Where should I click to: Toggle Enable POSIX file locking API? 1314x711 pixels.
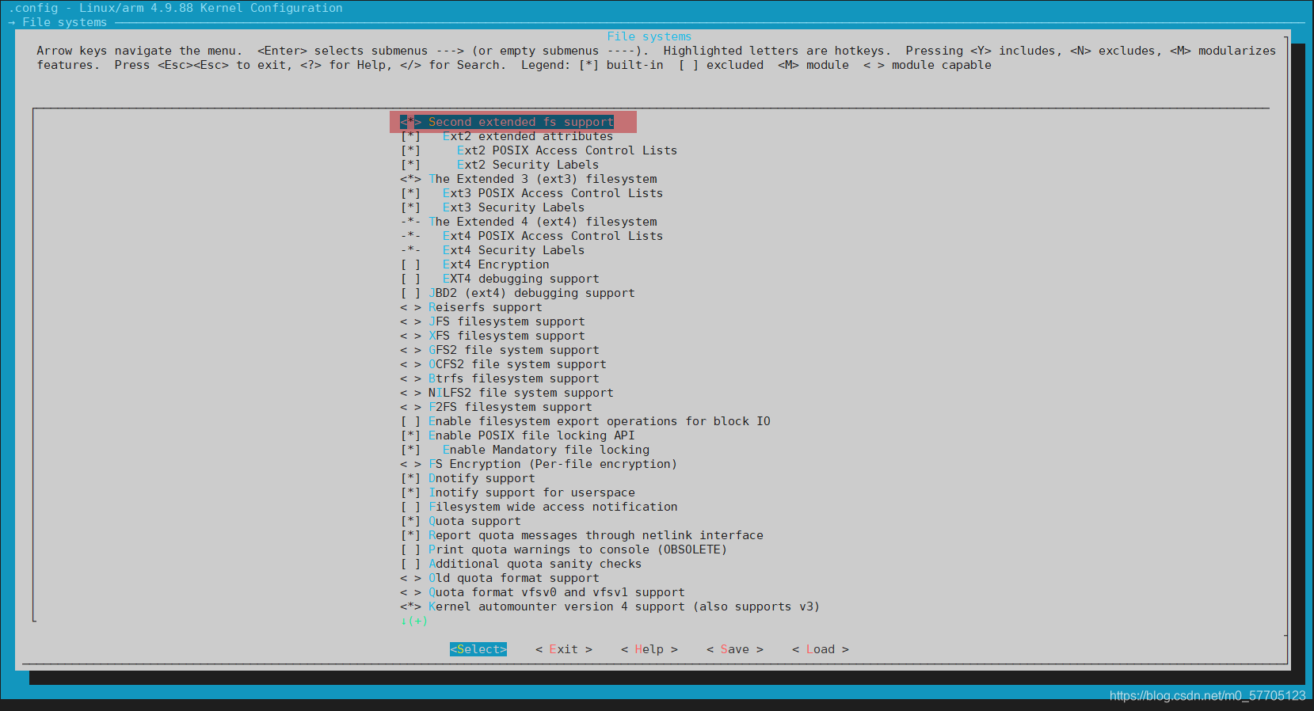click(x=517, y=435)
